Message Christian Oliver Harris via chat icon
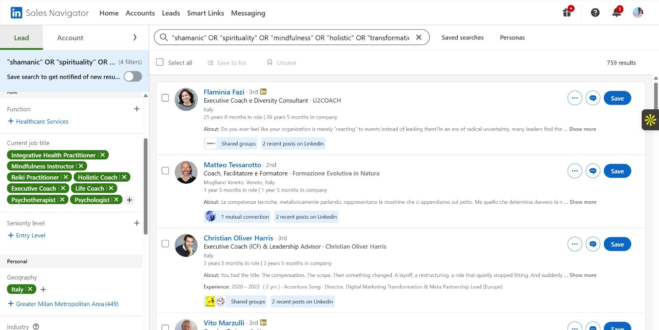This screenshot has width=659, height=330. 593,244
